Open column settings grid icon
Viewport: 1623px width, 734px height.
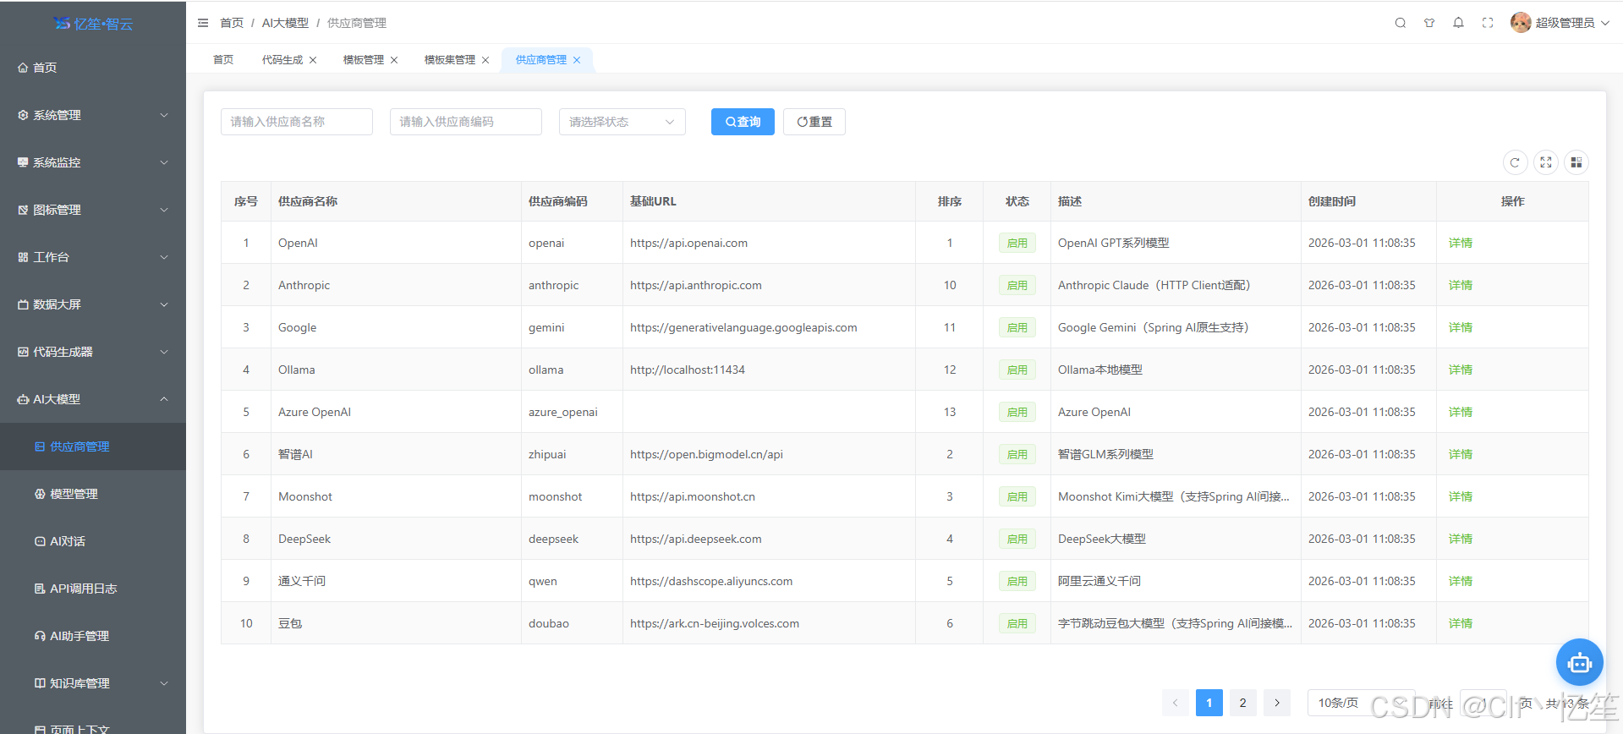tap(1576, 162)
